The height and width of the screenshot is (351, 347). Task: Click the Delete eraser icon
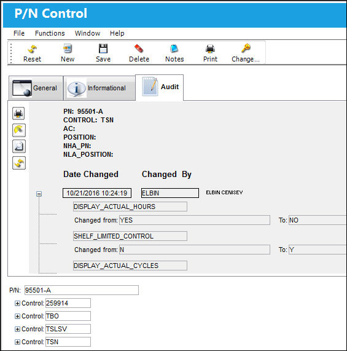(139, 49)
